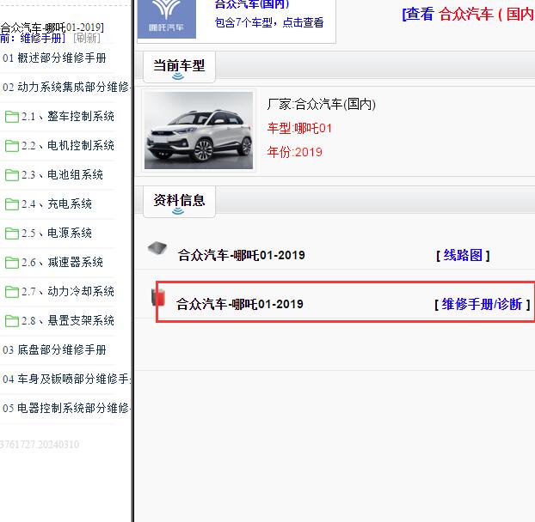Click the 车型:哪吒01 text

tap(299, 129)
